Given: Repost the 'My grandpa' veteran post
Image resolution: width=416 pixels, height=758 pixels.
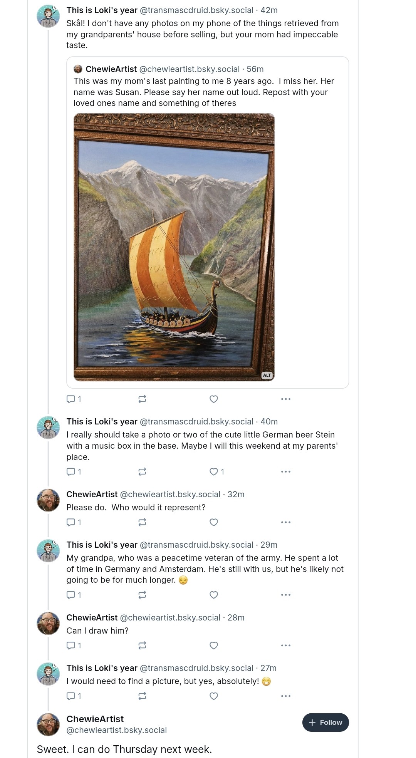Looking at the screenshot, I should (142, 595).
